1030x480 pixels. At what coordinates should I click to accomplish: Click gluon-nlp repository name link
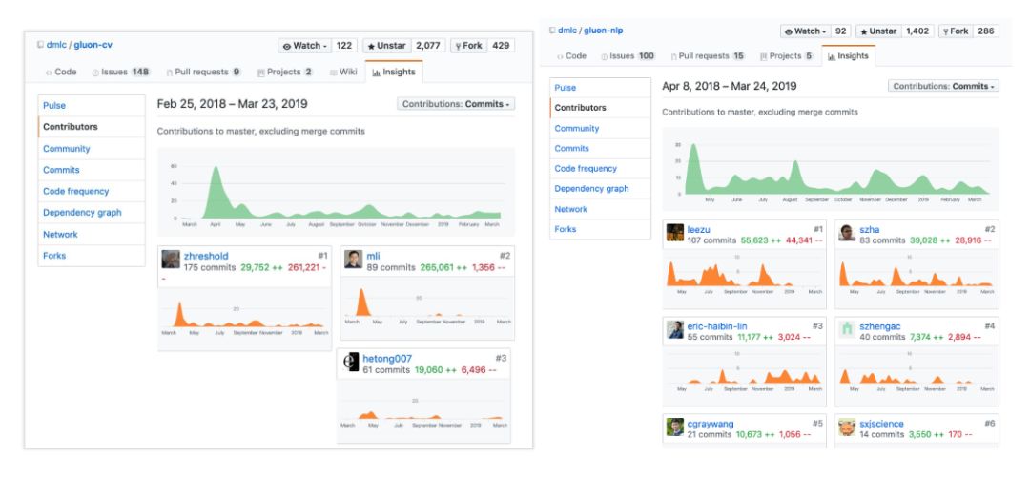point(605,31)
